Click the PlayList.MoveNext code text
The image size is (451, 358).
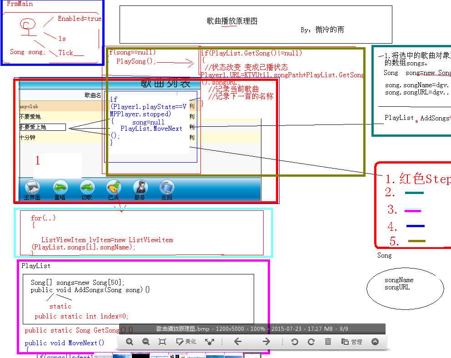151,129
